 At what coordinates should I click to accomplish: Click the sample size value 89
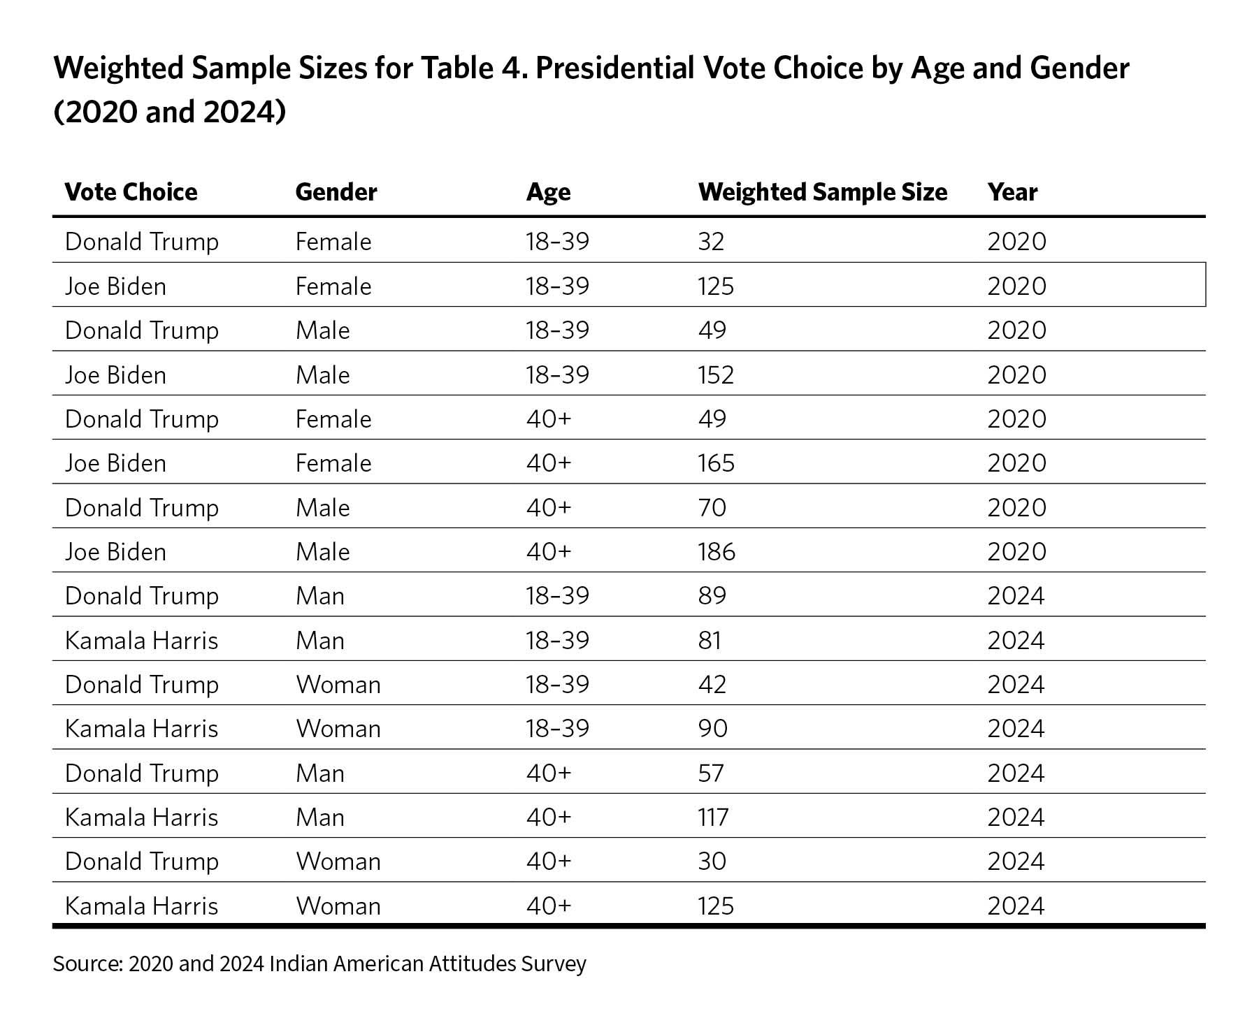tap(712, 596)
